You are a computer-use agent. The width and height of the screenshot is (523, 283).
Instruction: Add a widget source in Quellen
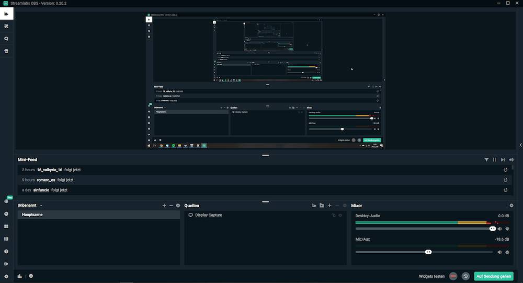click(x=314, y=206)
